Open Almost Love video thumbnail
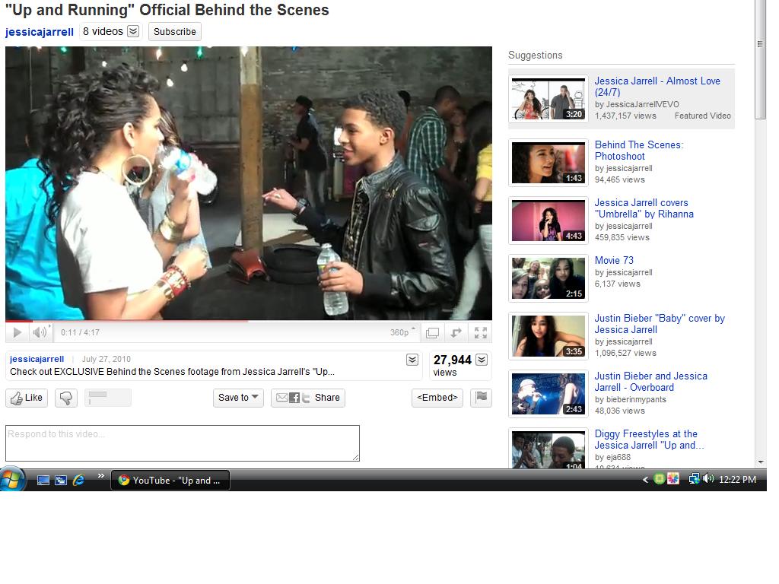The image size is (779, 584). pyautogui.click(x=548, y=99)
